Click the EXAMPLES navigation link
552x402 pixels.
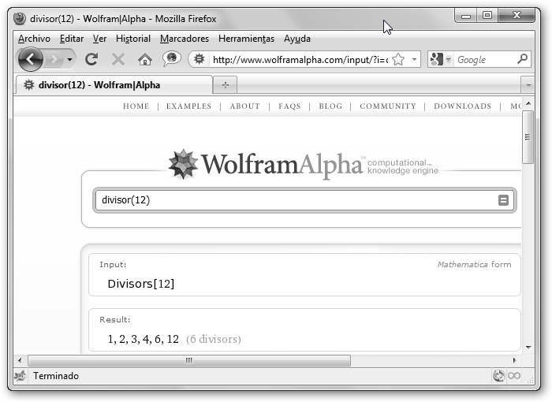(188, 106)
